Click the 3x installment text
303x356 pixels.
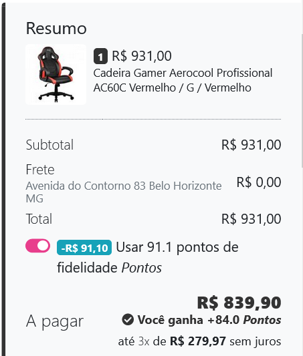[x=144, y=341]
